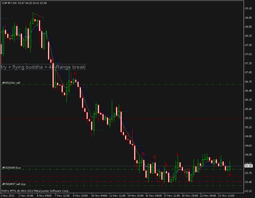Image resolution: width=255 pixels, height=198 pixels.
Task: Click the '10 Nov 04:00' time axis label
Action: tap(99, 196)
